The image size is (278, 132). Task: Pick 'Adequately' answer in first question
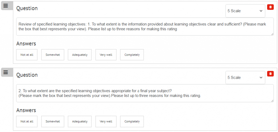point(80,55)
